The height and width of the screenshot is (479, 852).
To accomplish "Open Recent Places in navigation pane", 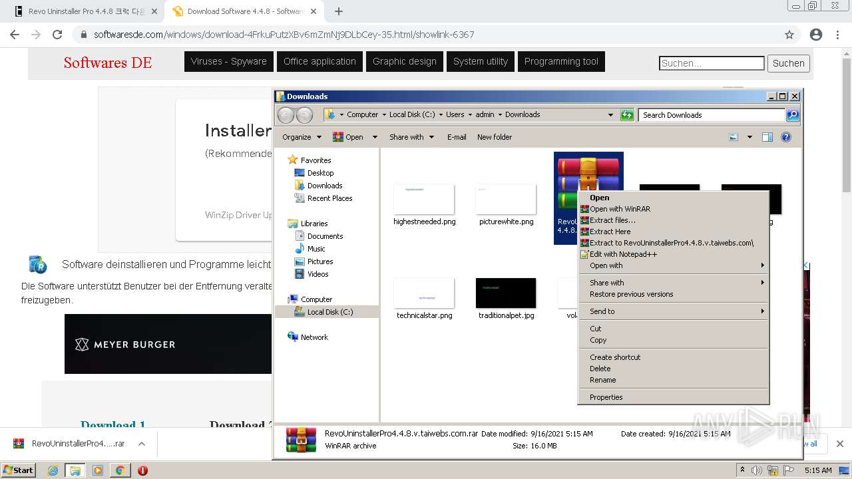I will tap(329, 198).
